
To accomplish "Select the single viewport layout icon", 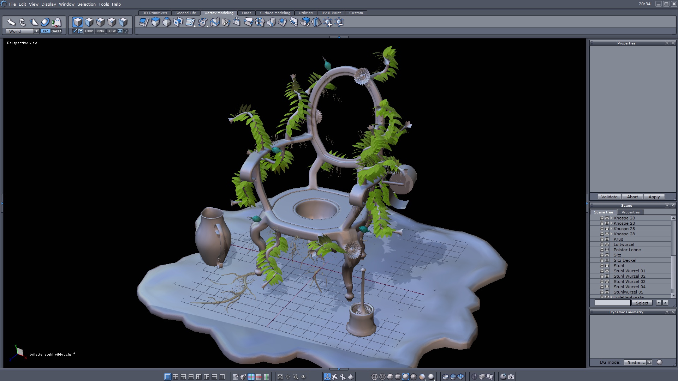I will tap(168, 377).
